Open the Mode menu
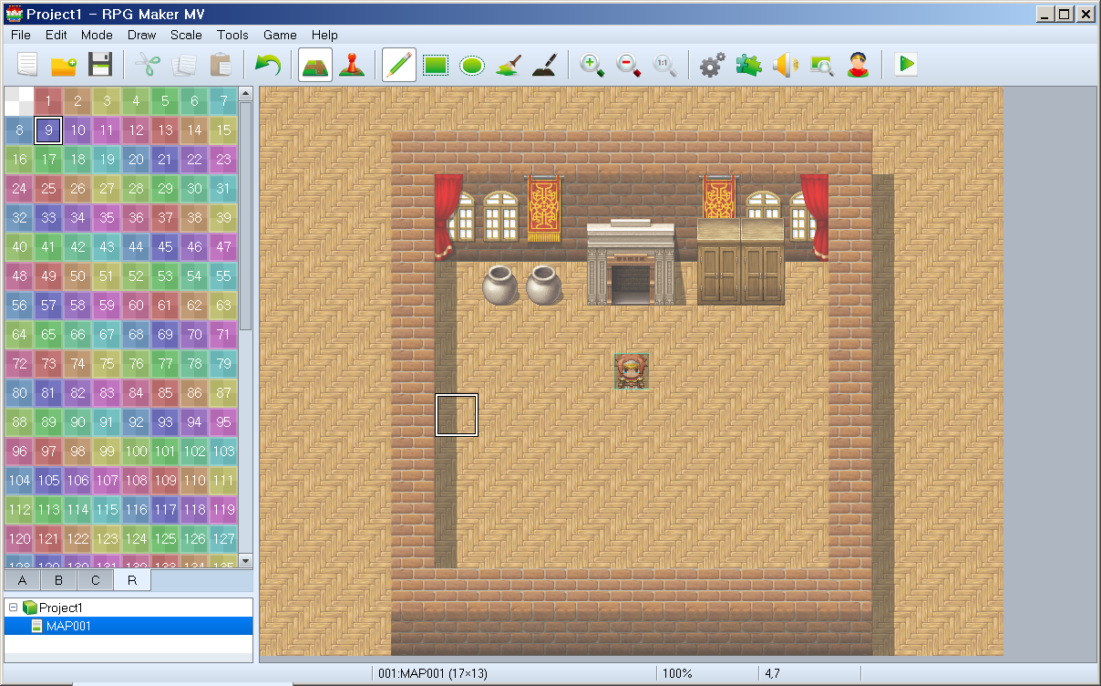The height and width of the screenshot is (686, 1101). (x=97, y=35)
